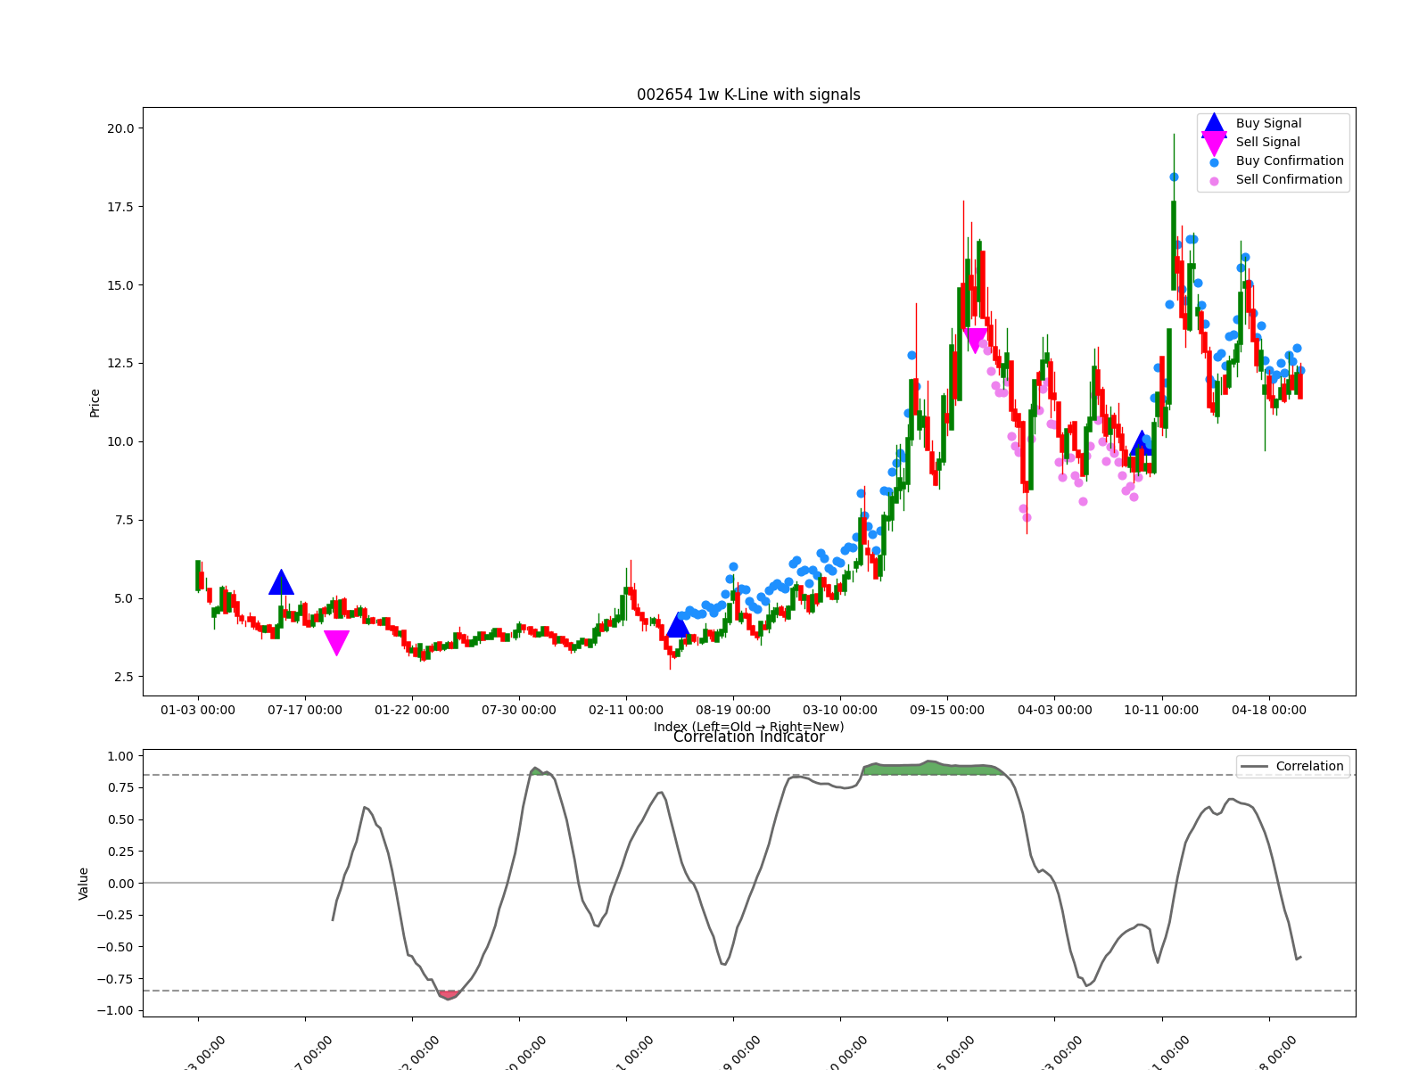
Task: Click the '−1.00' correlation tick label
Action: point(116,1011)
